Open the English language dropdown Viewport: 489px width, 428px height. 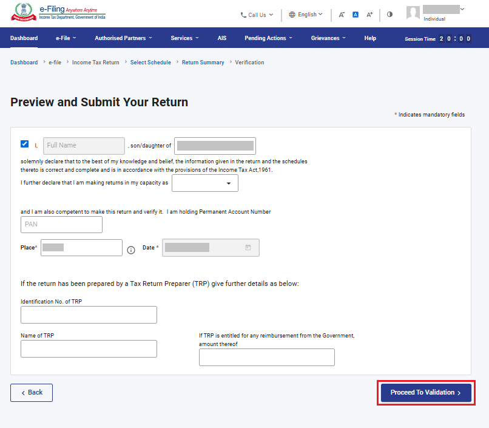pyautogui.click(x=306, y=15)
